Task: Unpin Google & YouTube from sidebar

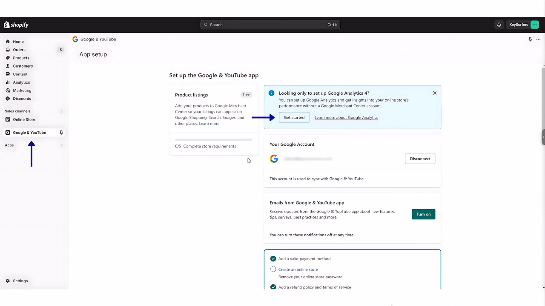Action: (x=61, y=133)
